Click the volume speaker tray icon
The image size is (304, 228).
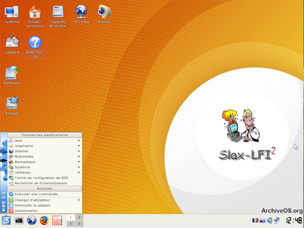[269, 220]
